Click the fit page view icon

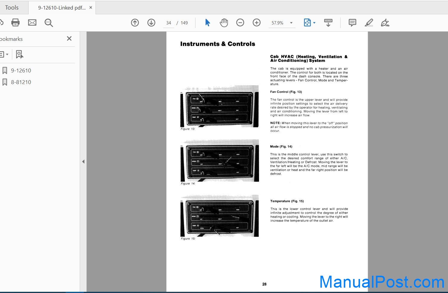click(307, 23)
